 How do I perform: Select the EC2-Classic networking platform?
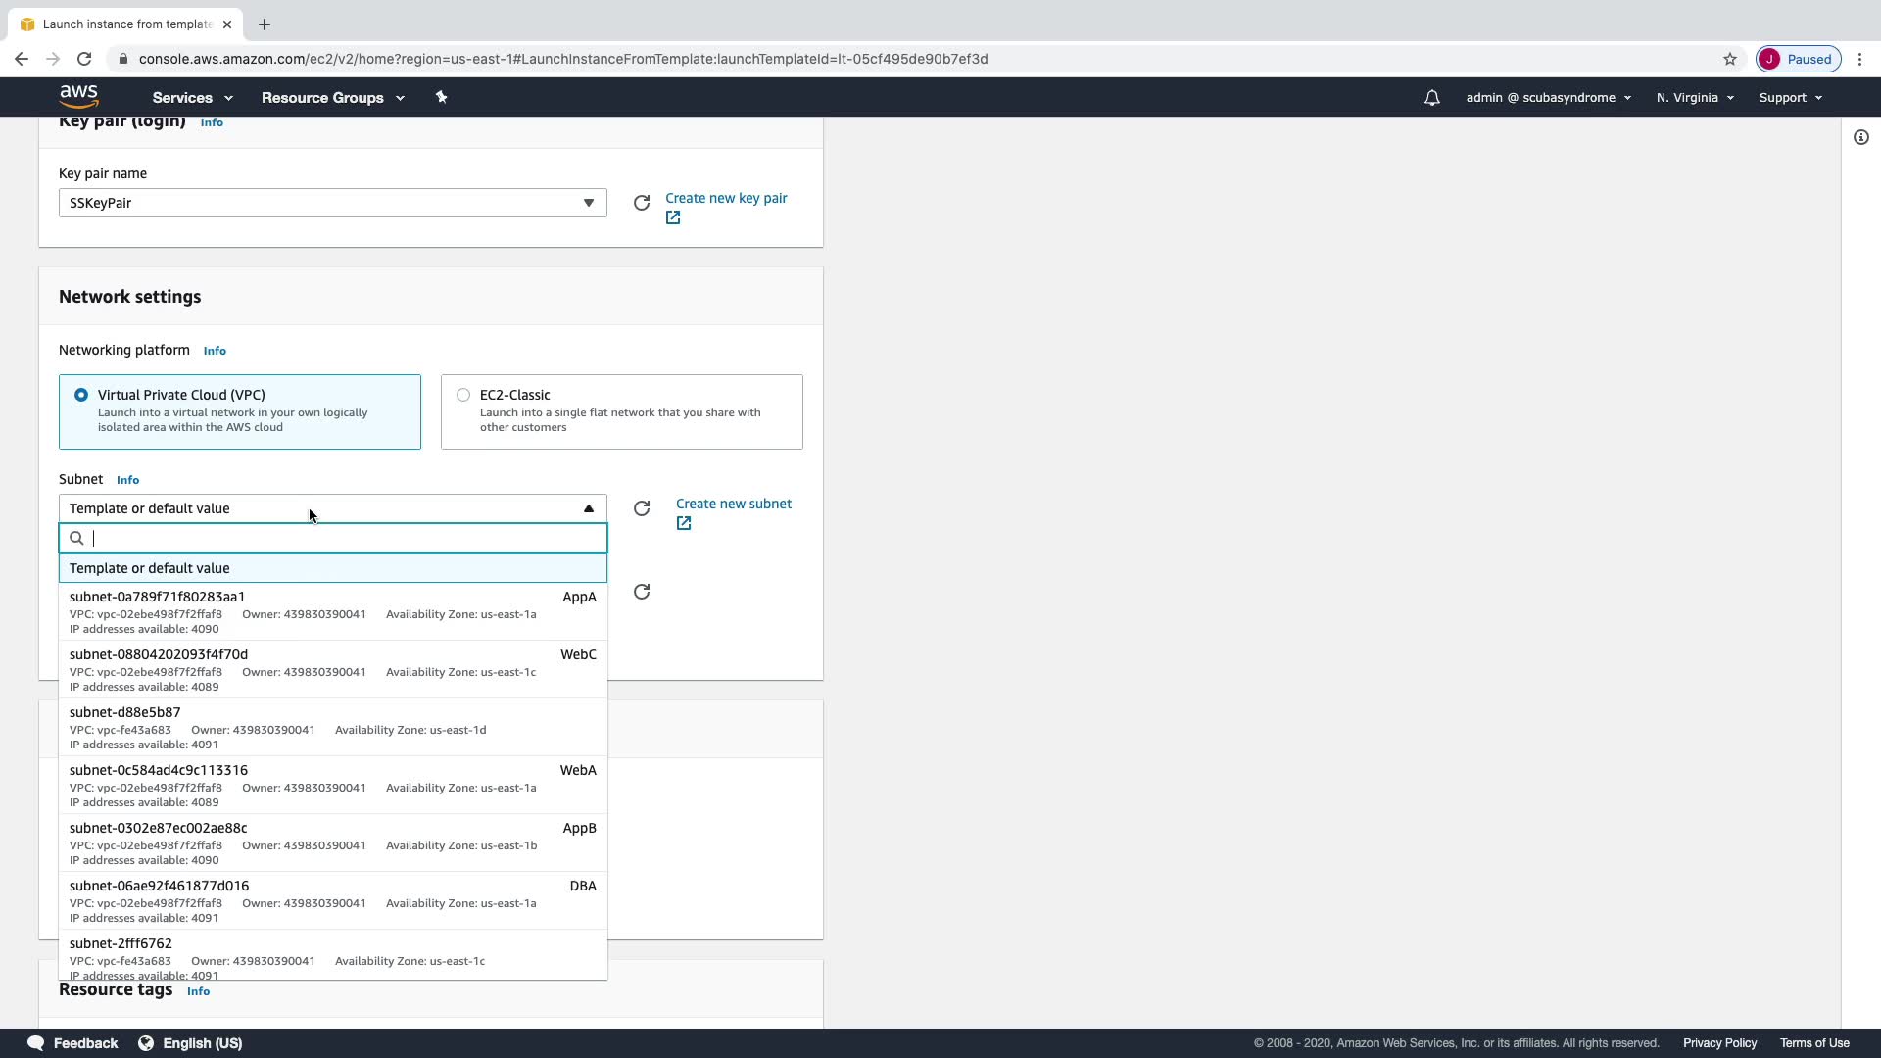coord(463,395)
